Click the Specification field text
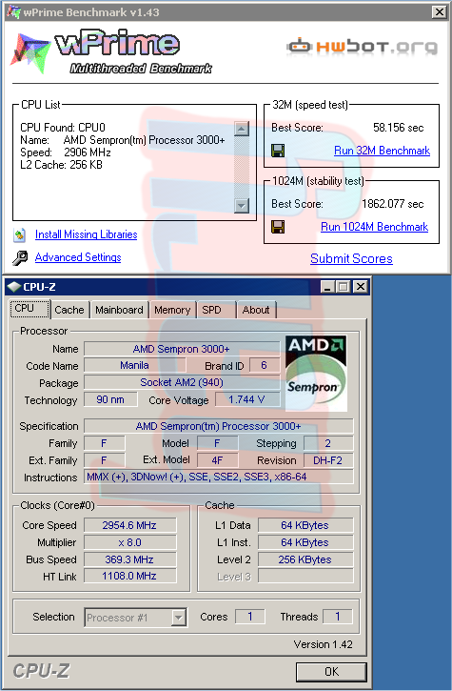This screenshot has width=452, height=691. [x=218, y=426]
